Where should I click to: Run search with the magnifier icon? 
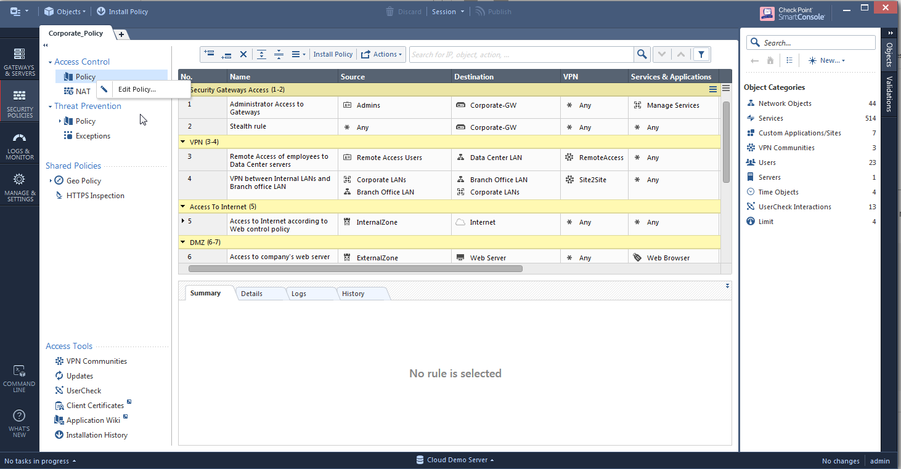(642, 54)
